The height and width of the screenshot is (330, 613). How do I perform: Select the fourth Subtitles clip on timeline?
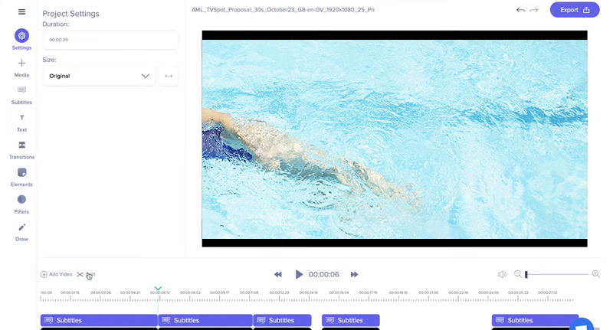pyautogui.click(x=351, y=320)
